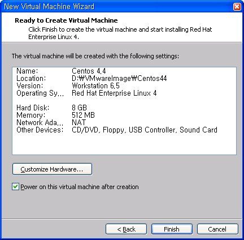Viewport: 244px width, 240px height.
Task: Open Customize Hardware settings
Action: tap(52, 169)
